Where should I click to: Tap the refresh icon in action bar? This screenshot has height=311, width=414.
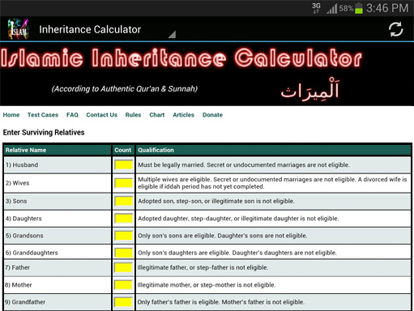tap(395, 29)
